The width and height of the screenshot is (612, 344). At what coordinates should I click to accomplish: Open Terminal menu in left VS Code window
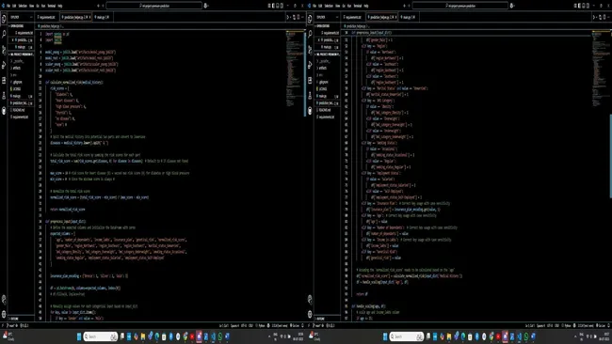point(52,6)
